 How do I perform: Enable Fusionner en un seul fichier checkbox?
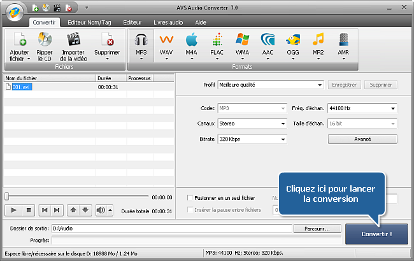pos(190,199)
